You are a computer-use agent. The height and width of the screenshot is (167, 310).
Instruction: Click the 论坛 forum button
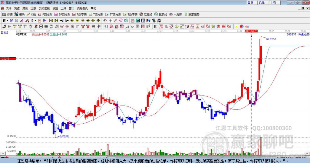[263, 2]
